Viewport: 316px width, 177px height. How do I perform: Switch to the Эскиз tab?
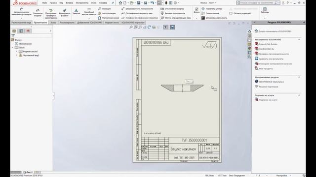tap(53, 23)
